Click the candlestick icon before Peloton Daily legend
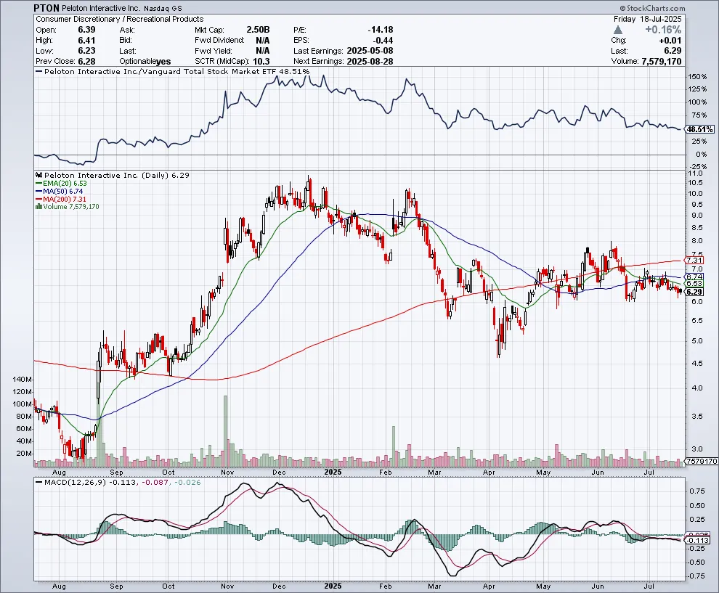This screenshot has height=593, width=719. 39,175
